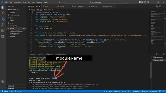
Task: Open the Search view in activity bar
Action: (x=3, y=13)
